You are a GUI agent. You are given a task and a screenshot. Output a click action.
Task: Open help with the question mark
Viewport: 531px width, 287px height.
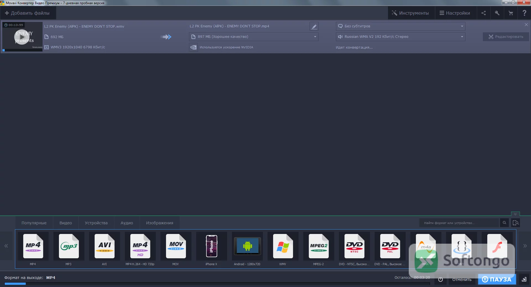pyautogui.click(x=524, y=13)
